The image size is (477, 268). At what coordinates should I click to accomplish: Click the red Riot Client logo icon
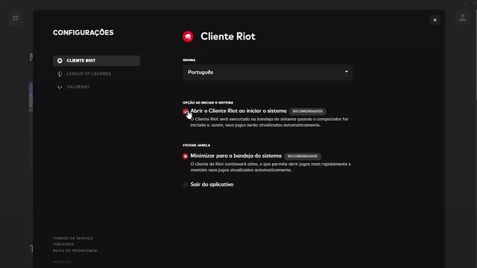point(188,36)
